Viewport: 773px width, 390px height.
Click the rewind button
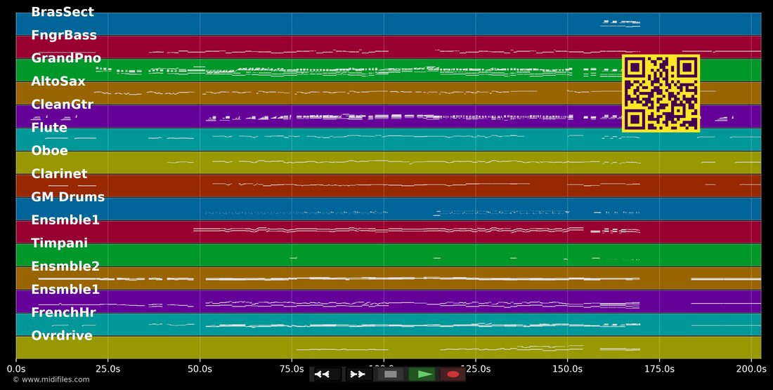[325, 375]
